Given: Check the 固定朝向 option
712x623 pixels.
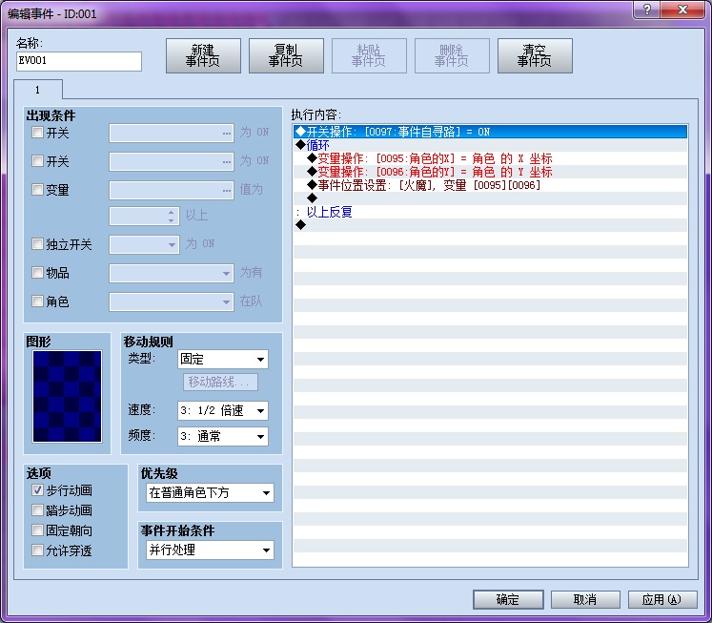Looking at the screenshot, I should (x=37, y=530).
